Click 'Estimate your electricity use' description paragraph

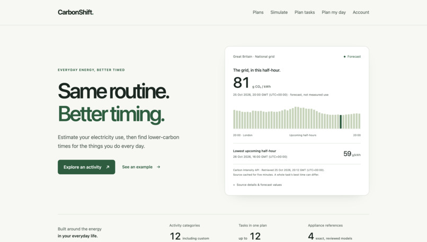click(119, 141)
